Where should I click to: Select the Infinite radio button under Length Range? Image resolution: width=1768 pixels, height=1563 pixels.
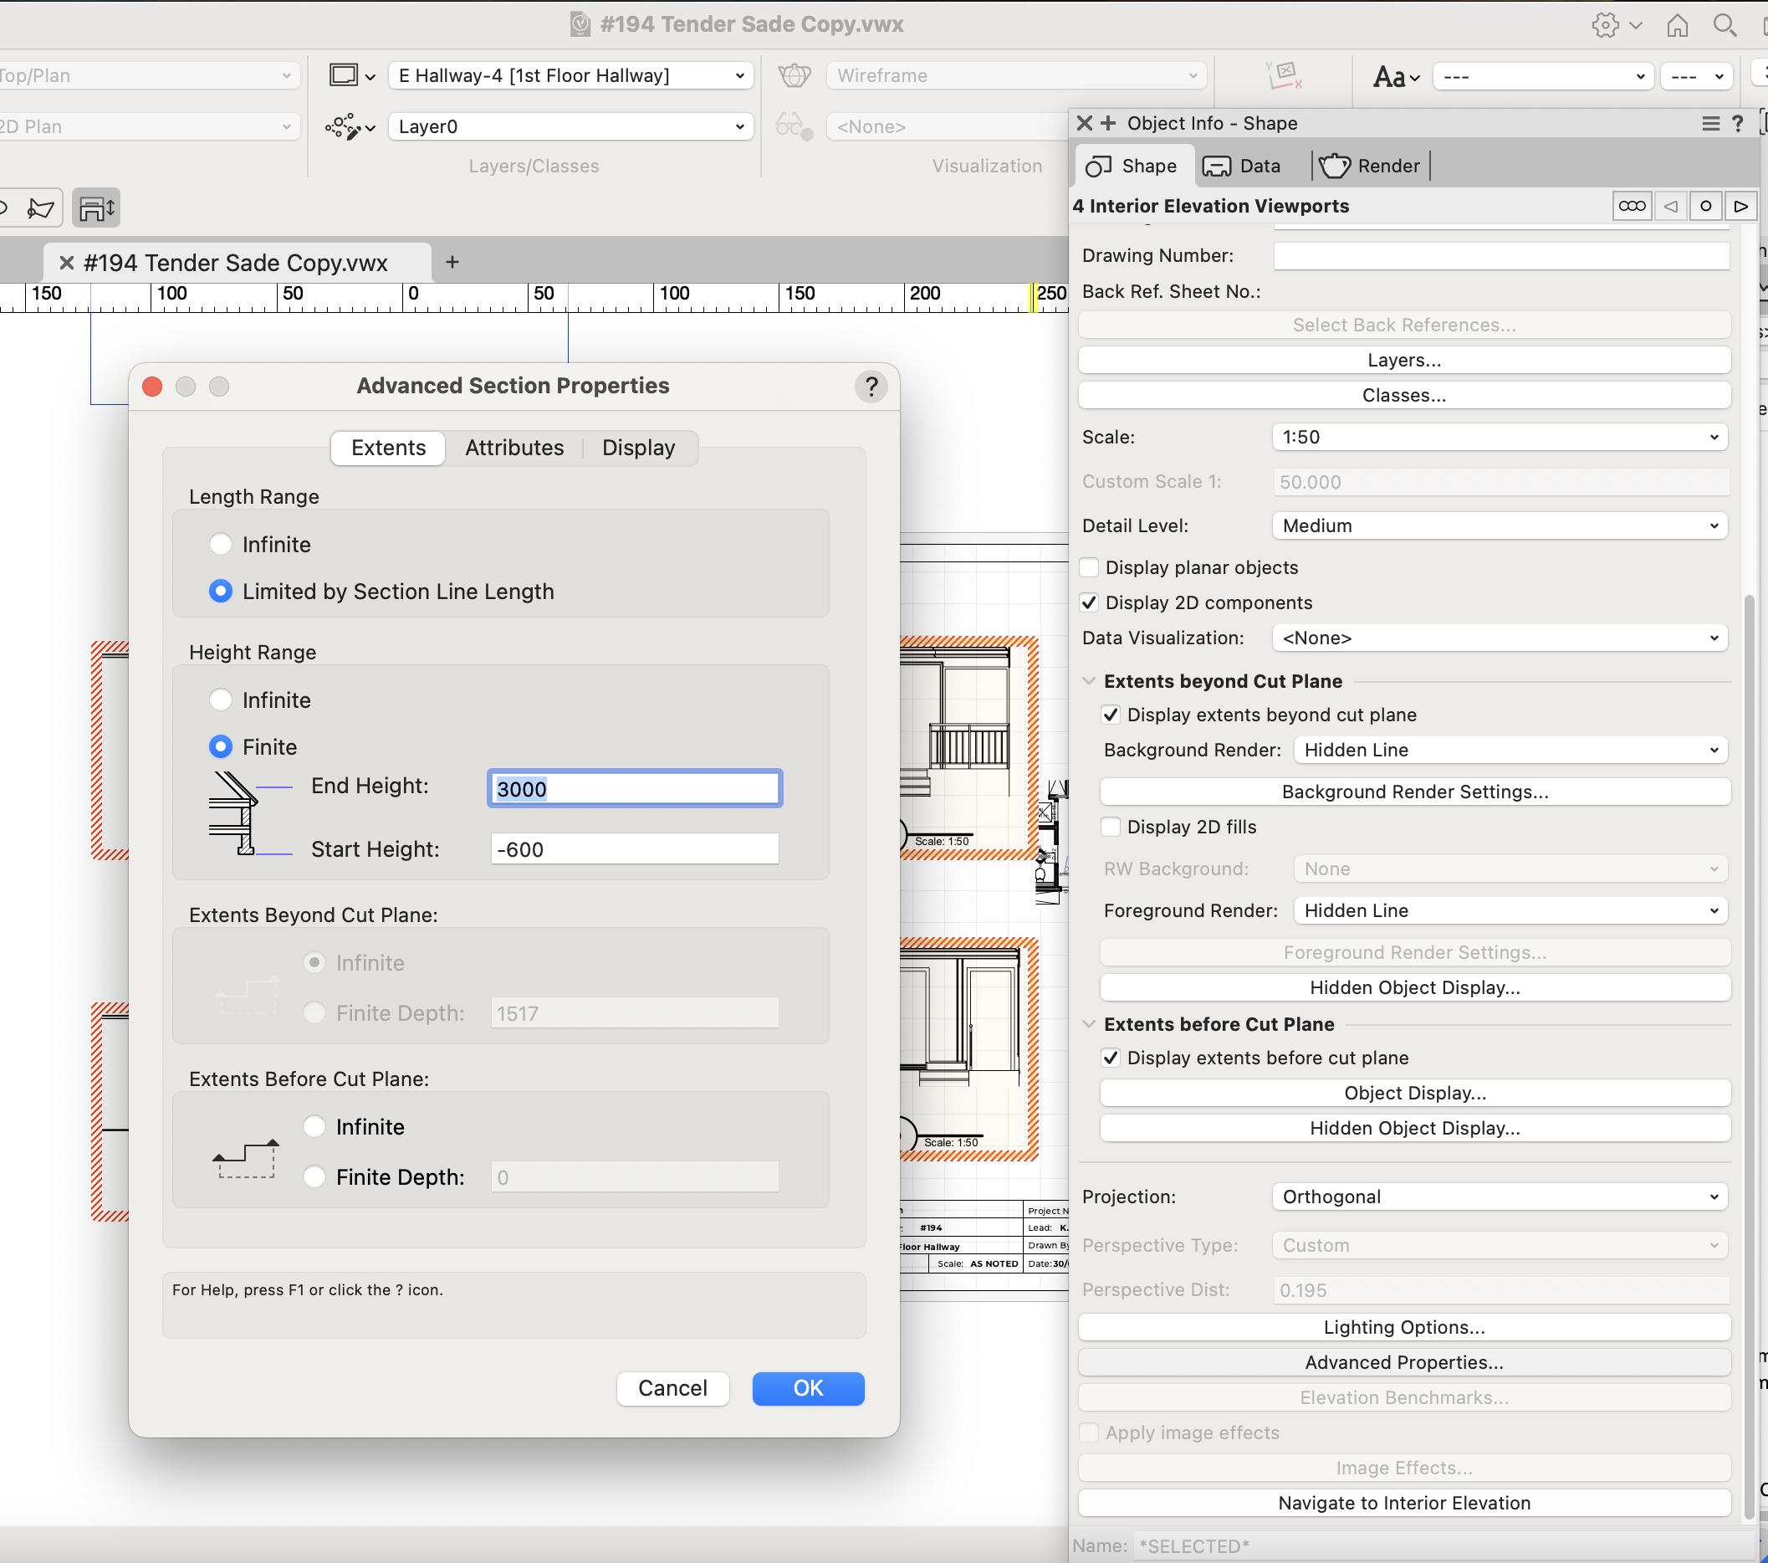click(221, 544)
